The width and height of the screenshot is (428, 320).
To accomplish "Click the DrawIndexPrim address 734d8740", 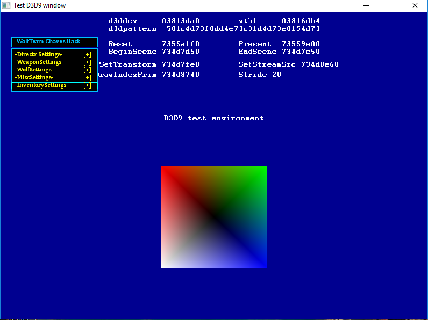I will coord(181,75).
